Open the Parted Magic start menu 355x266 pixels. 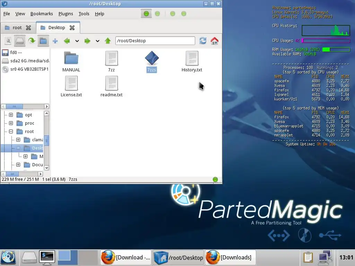tap(8, 258)
